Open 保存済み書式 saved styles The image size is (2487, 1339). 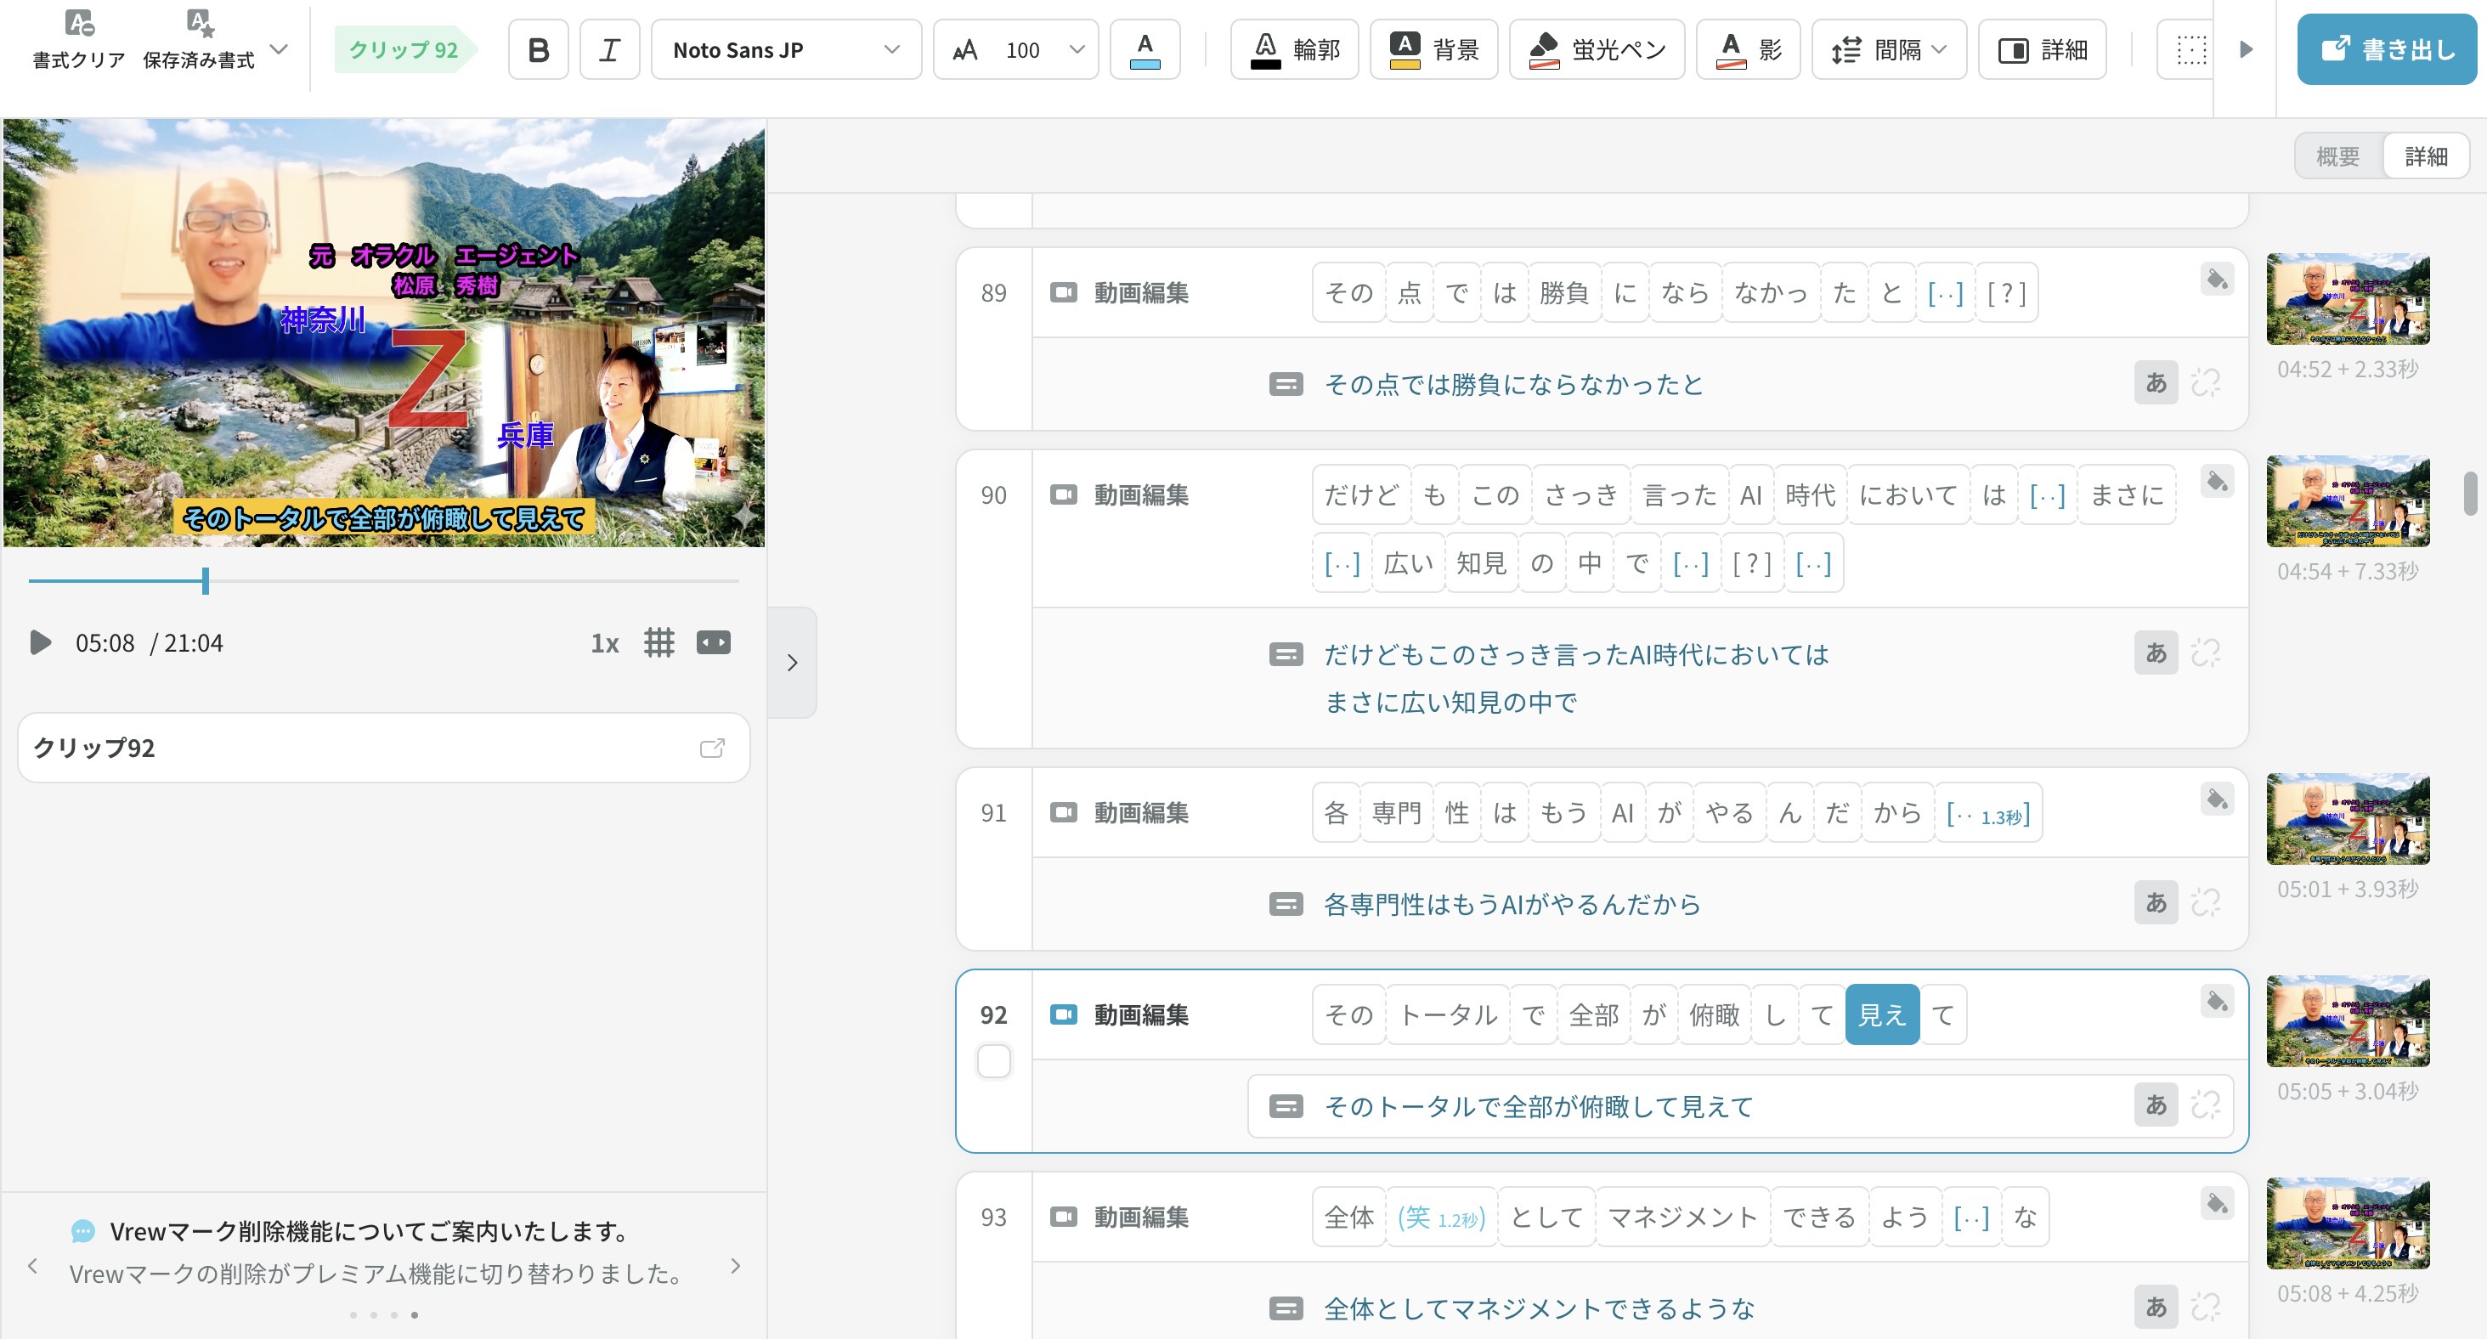click(x=199, y=41)
